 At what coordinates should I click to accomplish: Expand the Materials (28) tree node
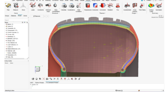click(5, 51)
